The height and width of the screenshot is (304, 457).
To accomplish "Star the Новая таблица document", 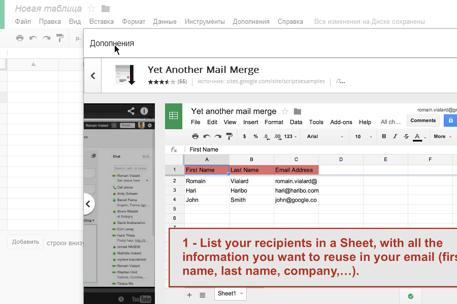I will [91, 9].
